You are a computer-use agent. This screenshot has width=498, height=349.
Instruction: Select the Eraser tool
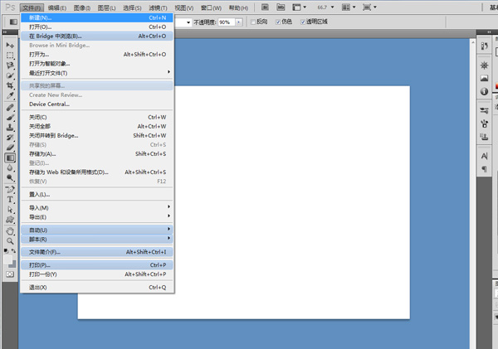[x=10, y=148]
